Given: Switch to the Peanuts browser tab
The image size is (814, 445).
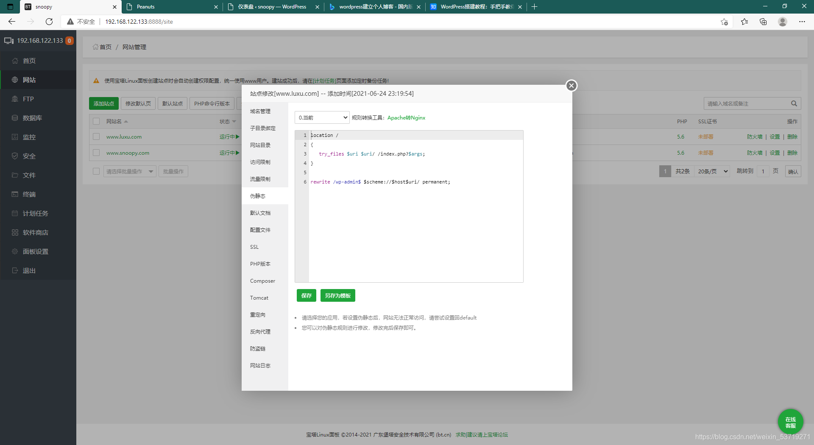Looking at the screenshot, I should 172,7.
